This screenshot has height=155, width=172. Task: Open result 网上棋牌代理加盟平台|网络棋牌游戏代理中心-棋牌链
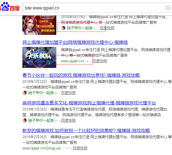pos(75,42)
